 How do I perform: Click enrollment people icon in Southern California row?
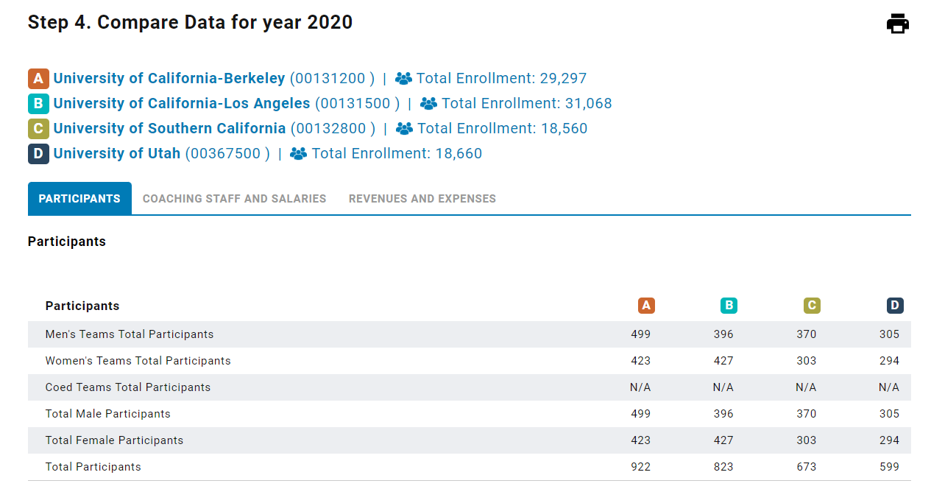pyautogui.click(x=404, y=129)
